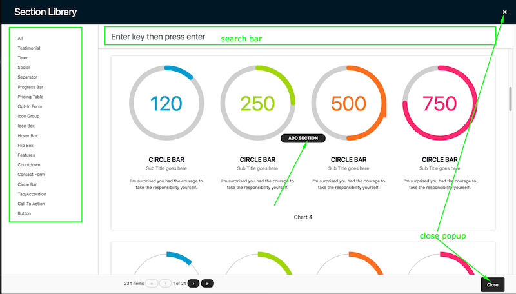Open the Pricing Table category

pyautogui.click(x=30, y=97)
